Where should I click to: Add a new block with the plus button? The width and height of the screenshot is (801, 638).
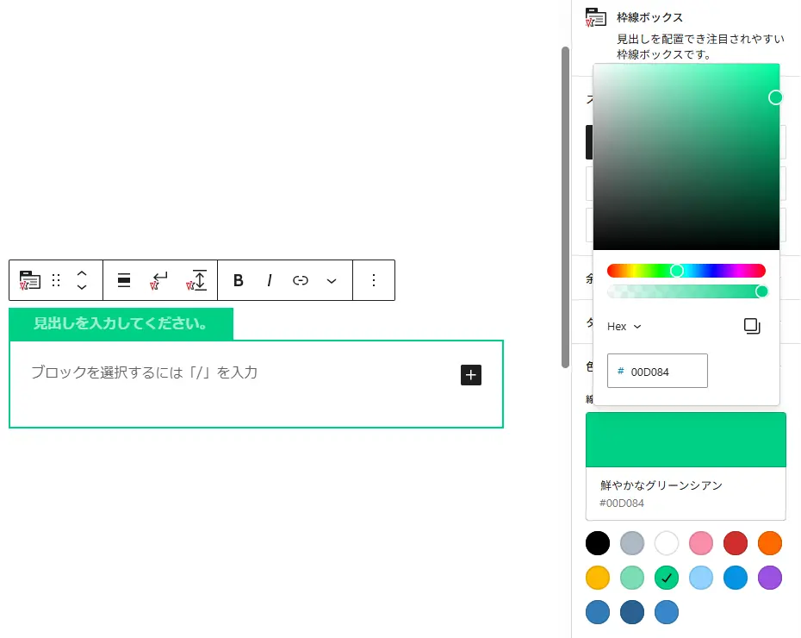[x=470, y=374]
